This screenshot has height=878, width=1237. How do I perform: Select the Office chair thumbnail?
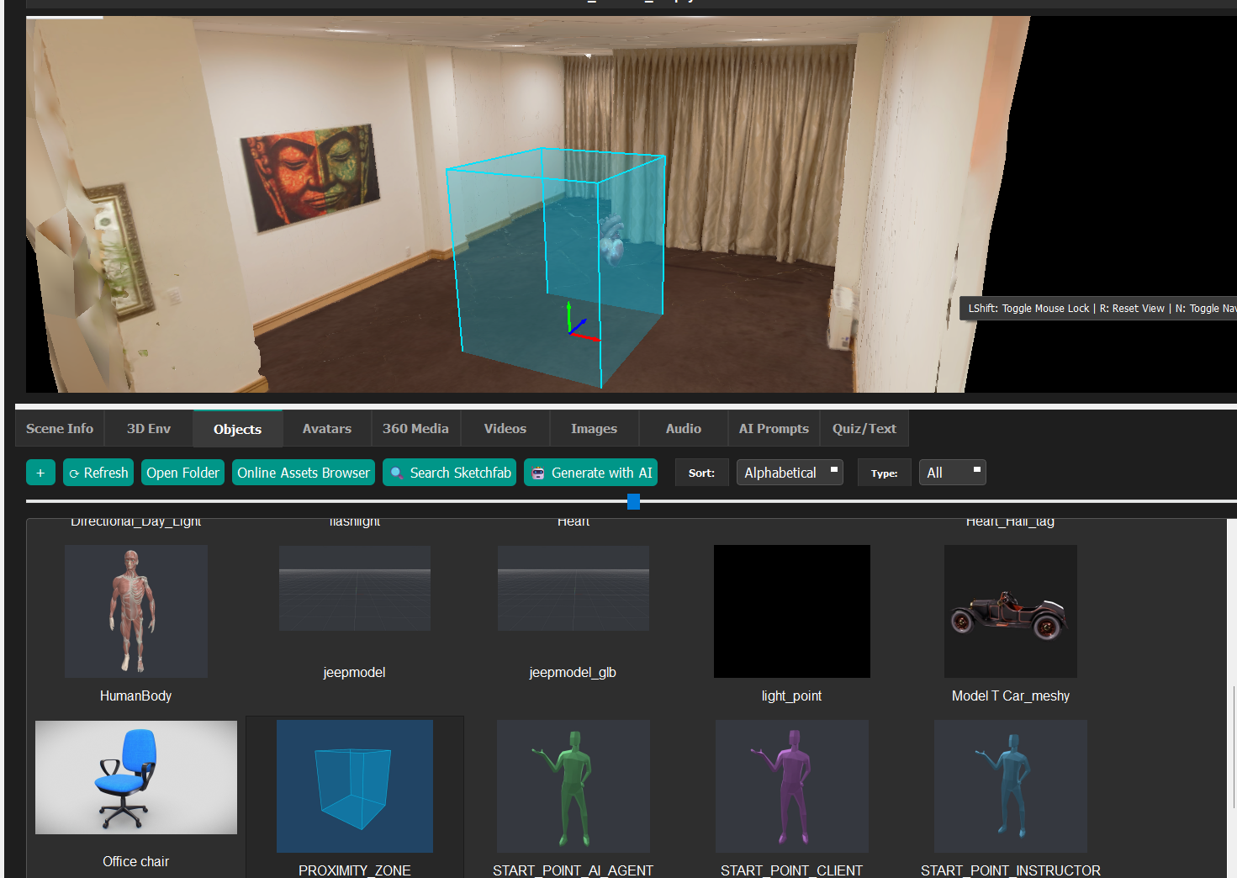tap(136, 777)
